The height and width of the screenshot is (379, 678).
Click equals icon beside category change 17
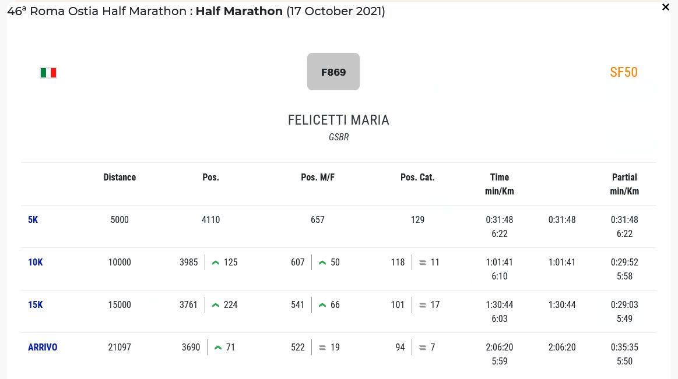423,305
